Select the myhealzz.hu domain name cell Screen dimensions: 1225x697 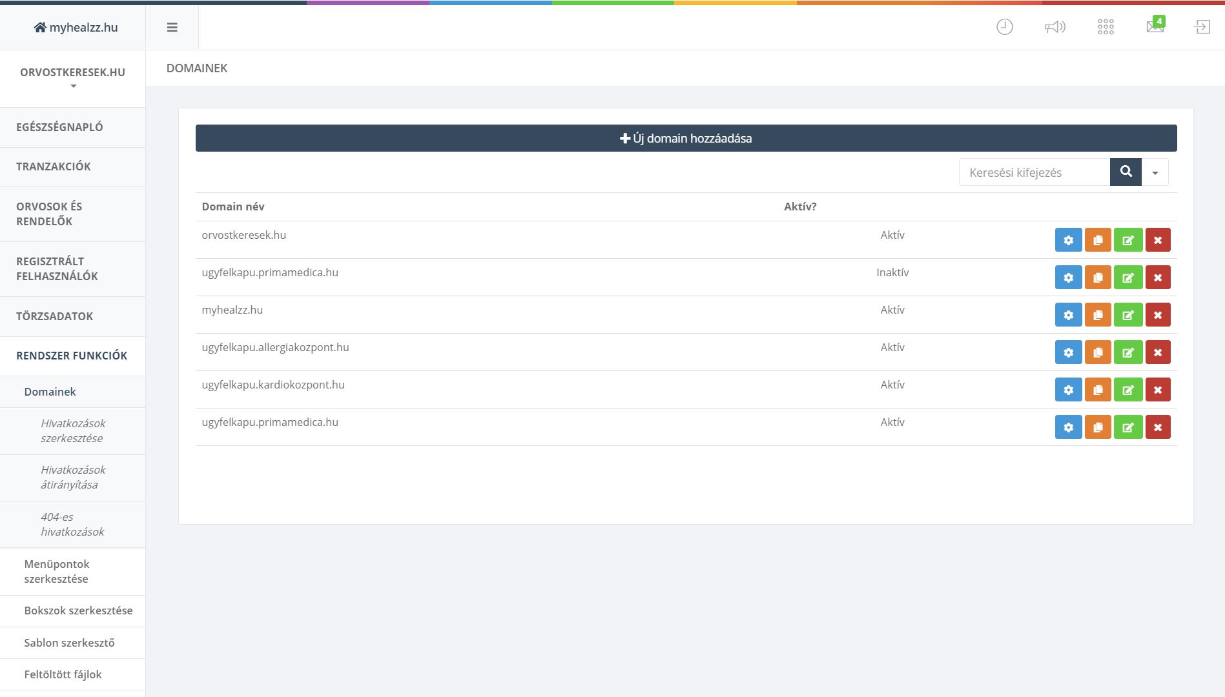click(x=232, y=310)
